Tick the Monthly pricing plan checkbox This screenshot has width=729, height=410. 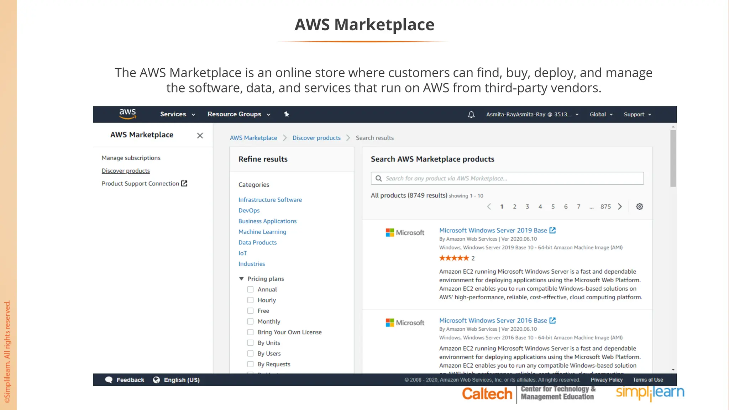[x=251, y=321]
